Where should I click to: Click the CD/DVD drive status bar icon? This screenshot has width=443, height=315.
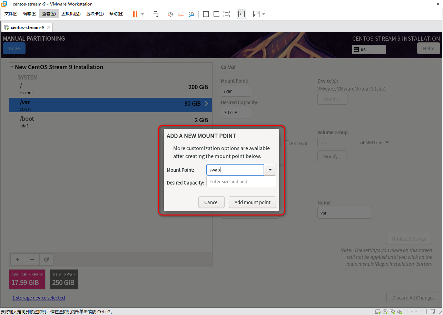(x=385, y=312)
